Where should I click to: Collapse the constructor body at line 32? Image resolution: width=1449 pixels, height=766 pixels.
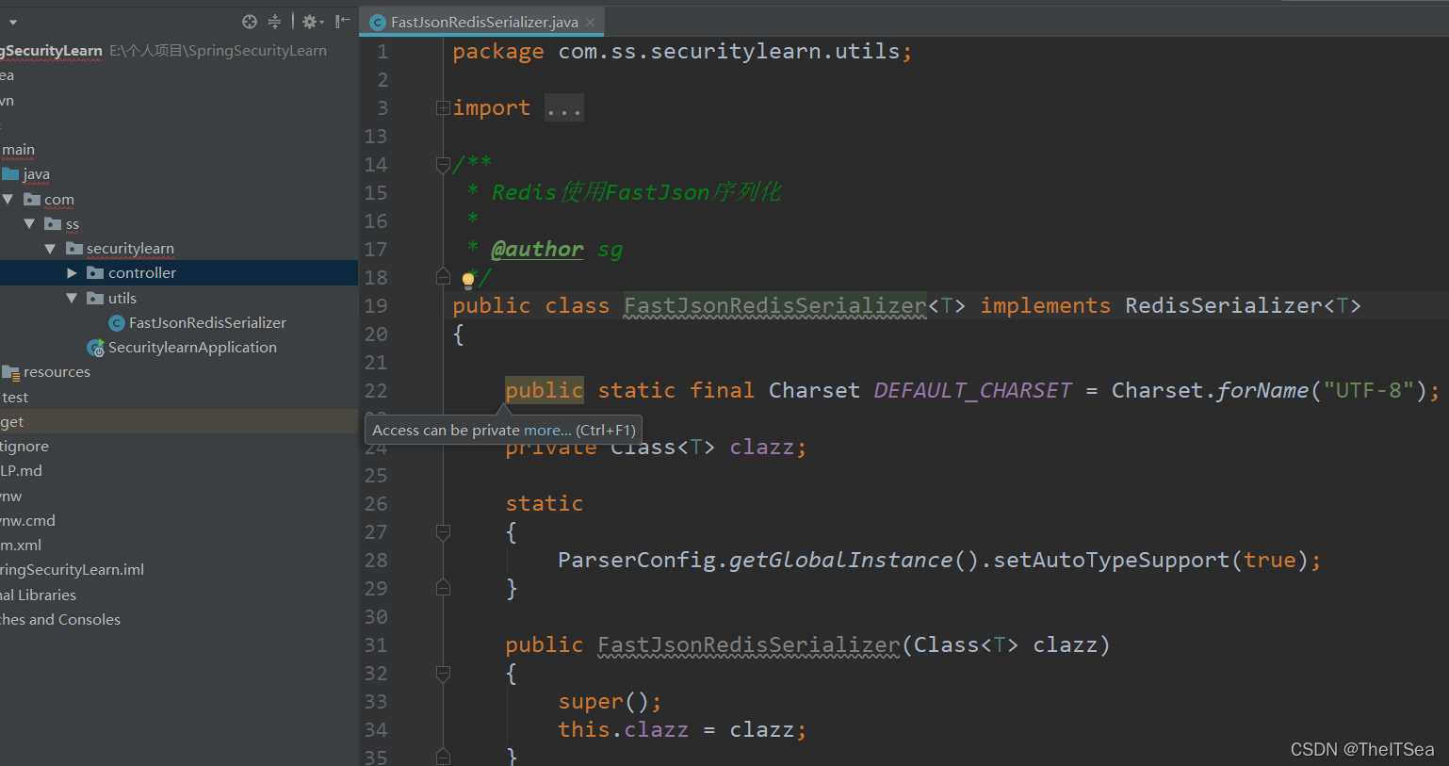pos(443,674)
